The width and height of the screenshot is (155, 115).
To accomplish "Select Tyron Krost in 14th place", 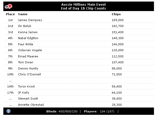I will point(26,86).
